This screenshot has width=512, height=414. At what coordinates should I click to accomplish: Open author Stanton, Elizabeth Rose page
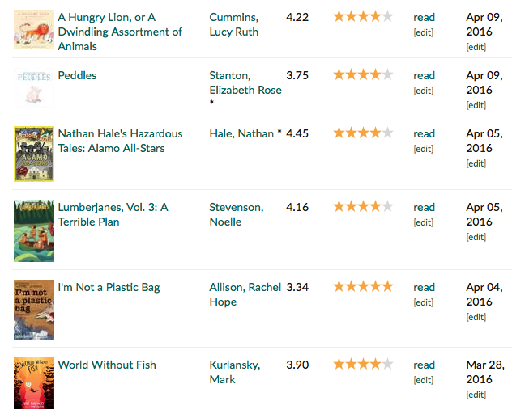(245, 82)
